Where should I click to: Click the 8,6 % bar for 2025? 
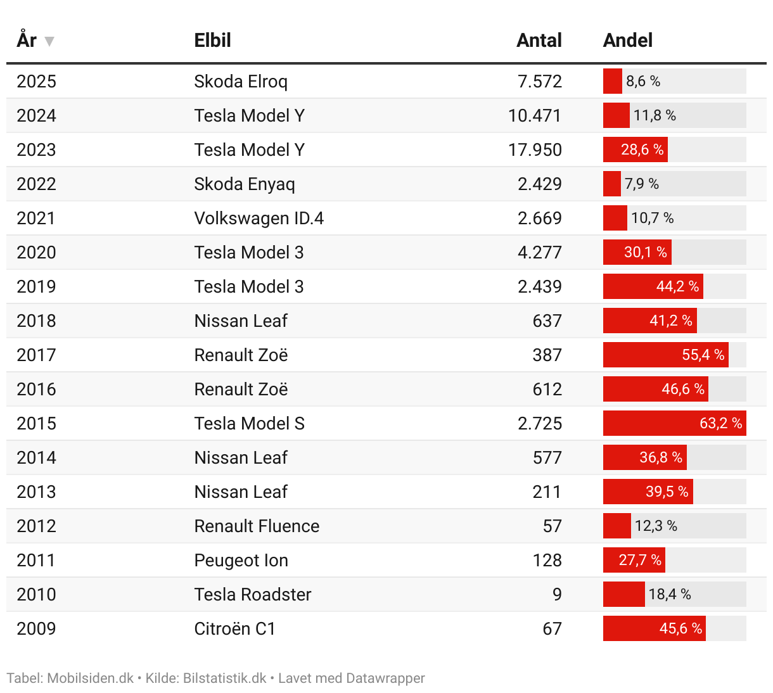click(613, 81)
